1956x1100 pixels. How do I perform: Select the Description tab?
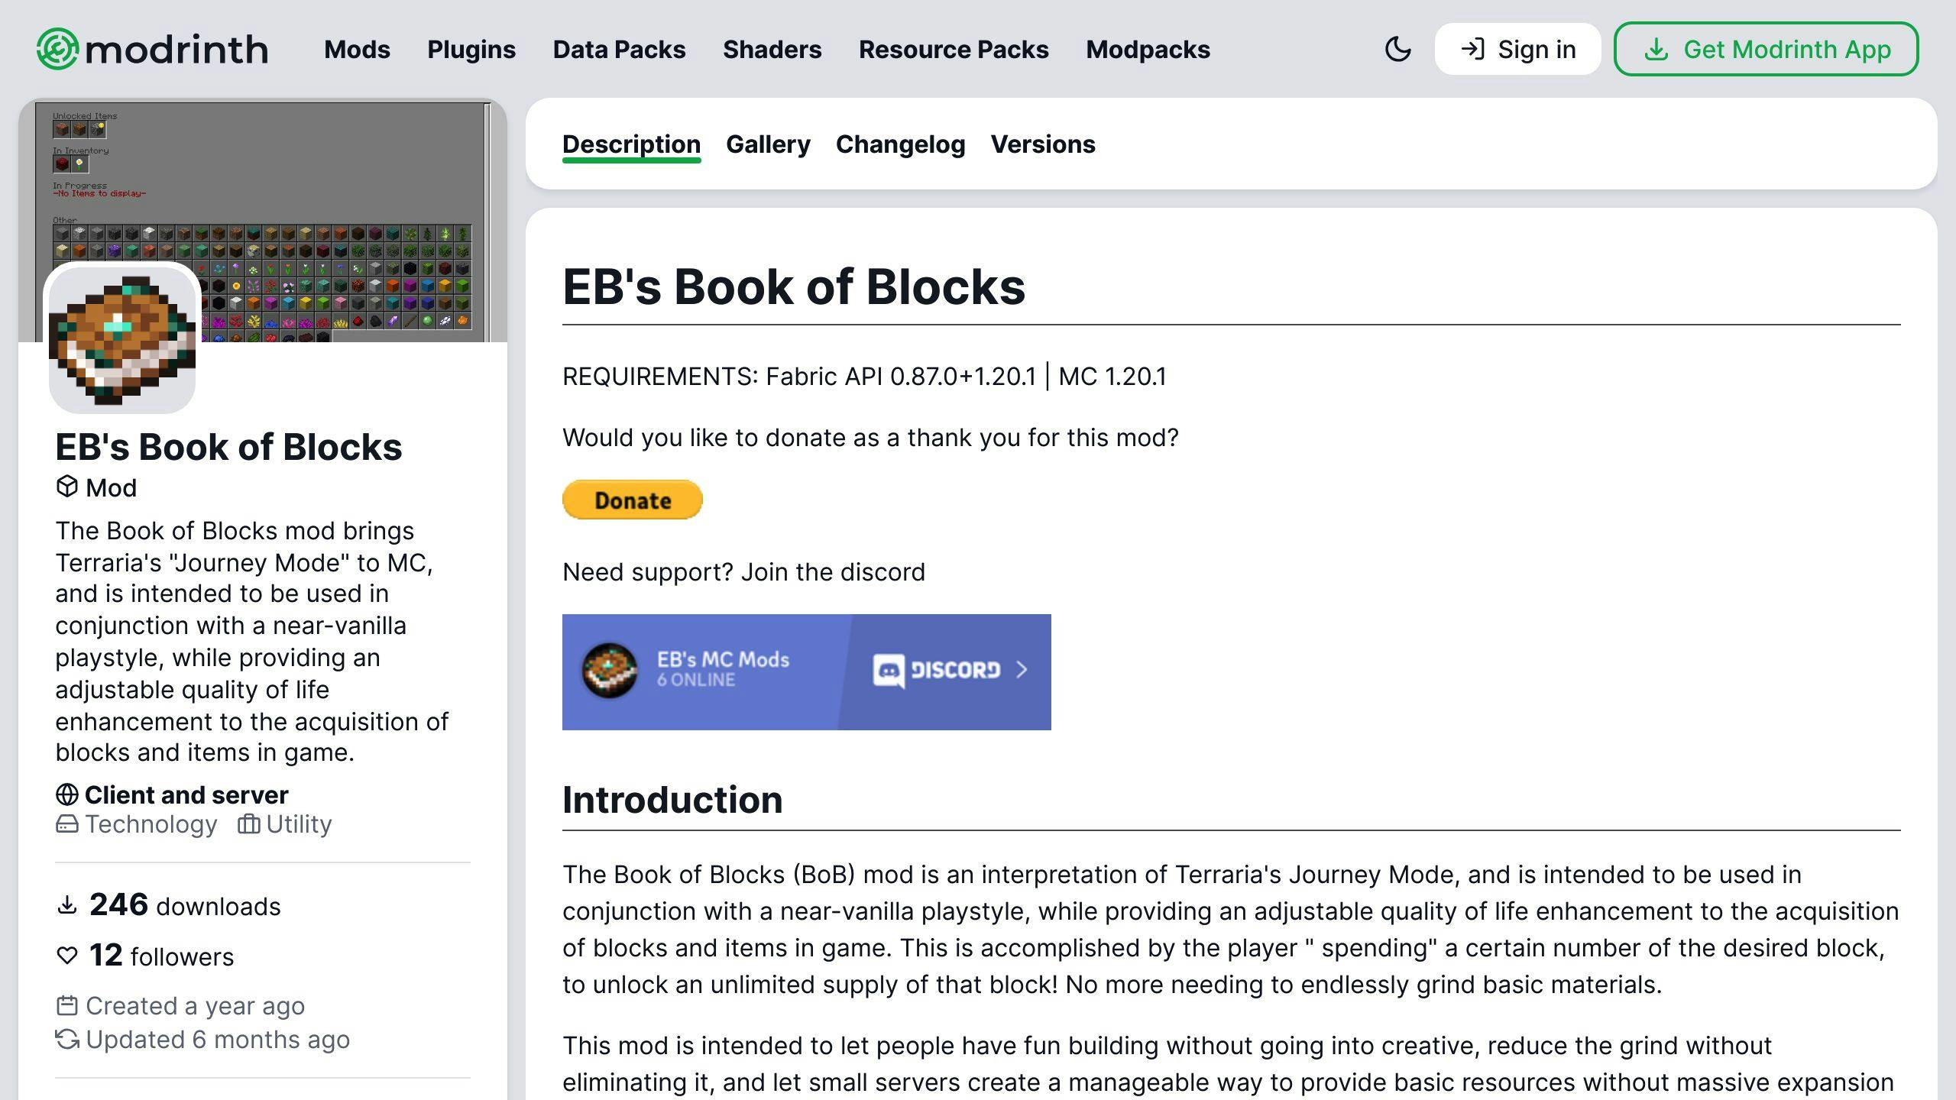[631, 144]
